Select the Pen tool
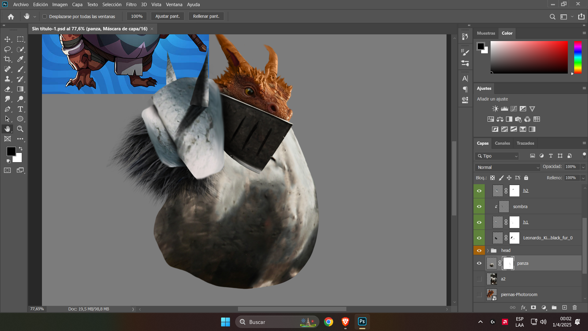588x331 pixels. coord(7,109)
